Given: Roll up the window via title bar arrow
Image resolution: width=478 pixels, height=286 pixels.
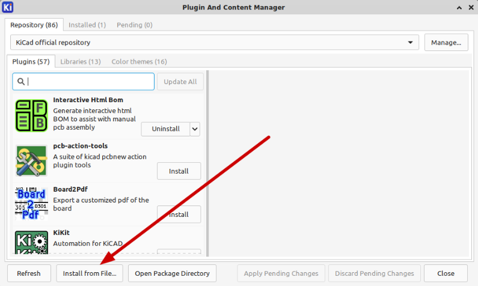Looking at the screenshot, I should [459, 8].
